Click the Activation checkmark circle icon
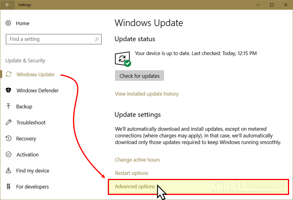Viewport: 293px width, 200px height. [9, 154]
